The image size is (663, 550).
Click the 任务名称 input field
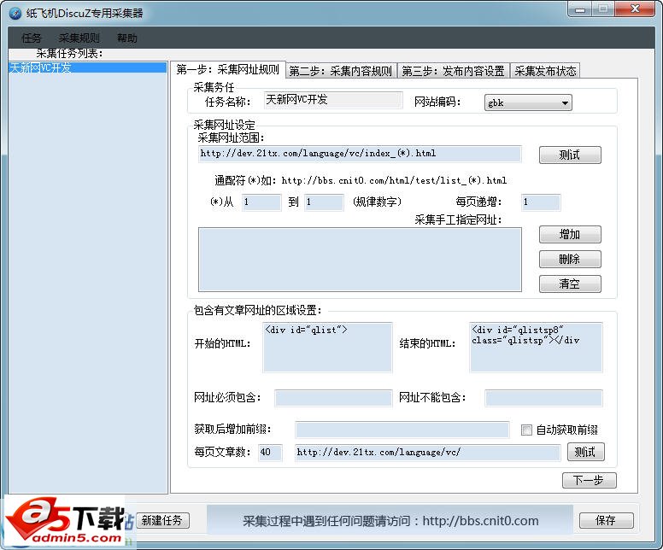(x=333, y=100)
